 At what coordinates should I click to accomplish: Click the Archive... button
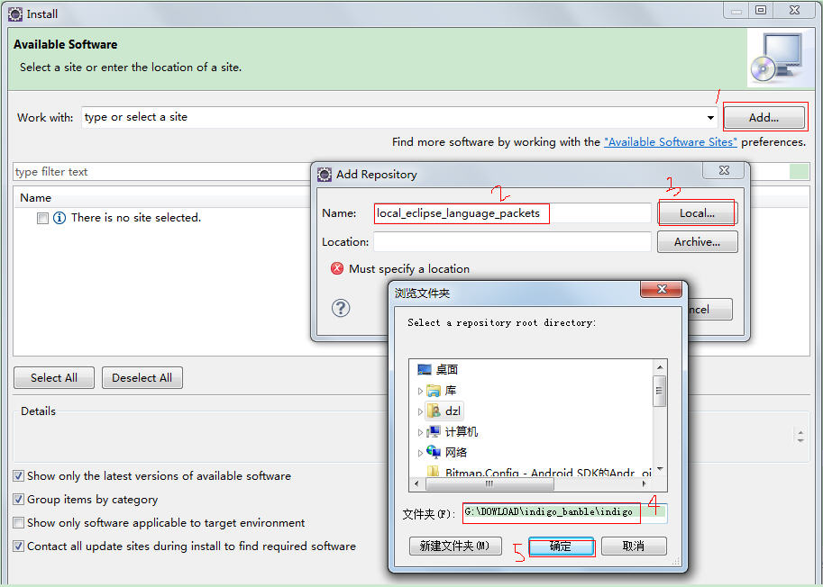tap(697, 241)
